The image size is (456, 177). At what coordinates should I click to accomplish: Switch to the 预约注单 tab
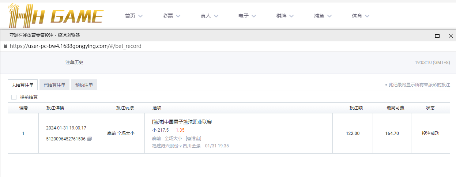tap(84, 85)
